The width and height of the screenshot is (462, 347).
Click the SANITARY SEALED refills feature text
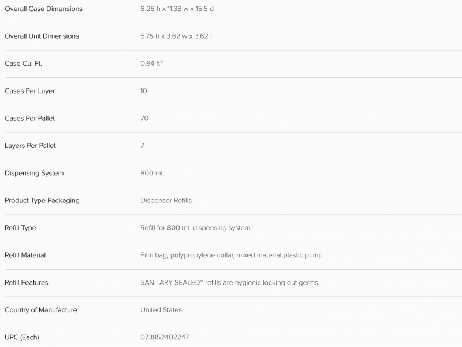230,283
